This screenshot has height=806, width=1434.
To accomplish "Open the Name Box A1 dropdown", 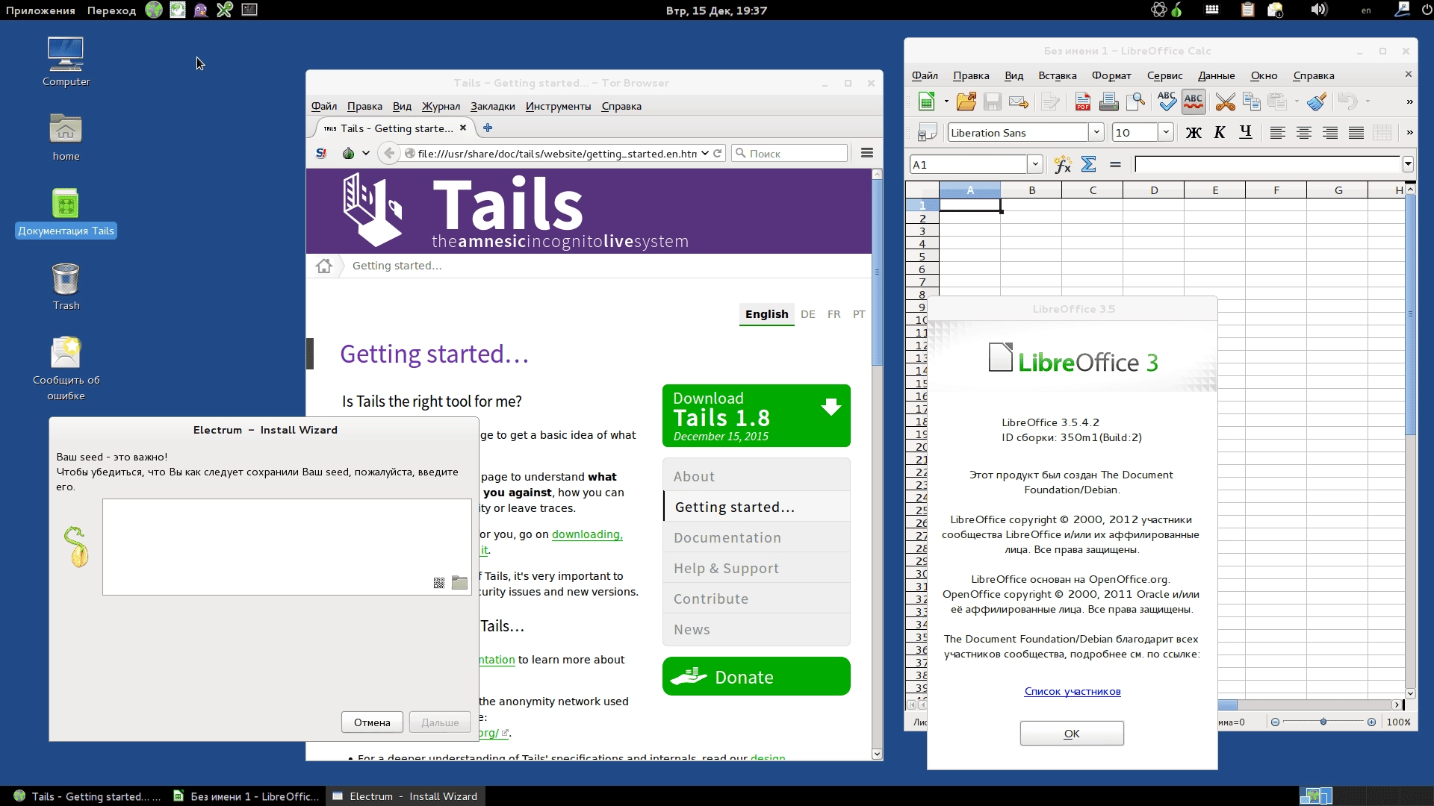I will click(1034, 164).
